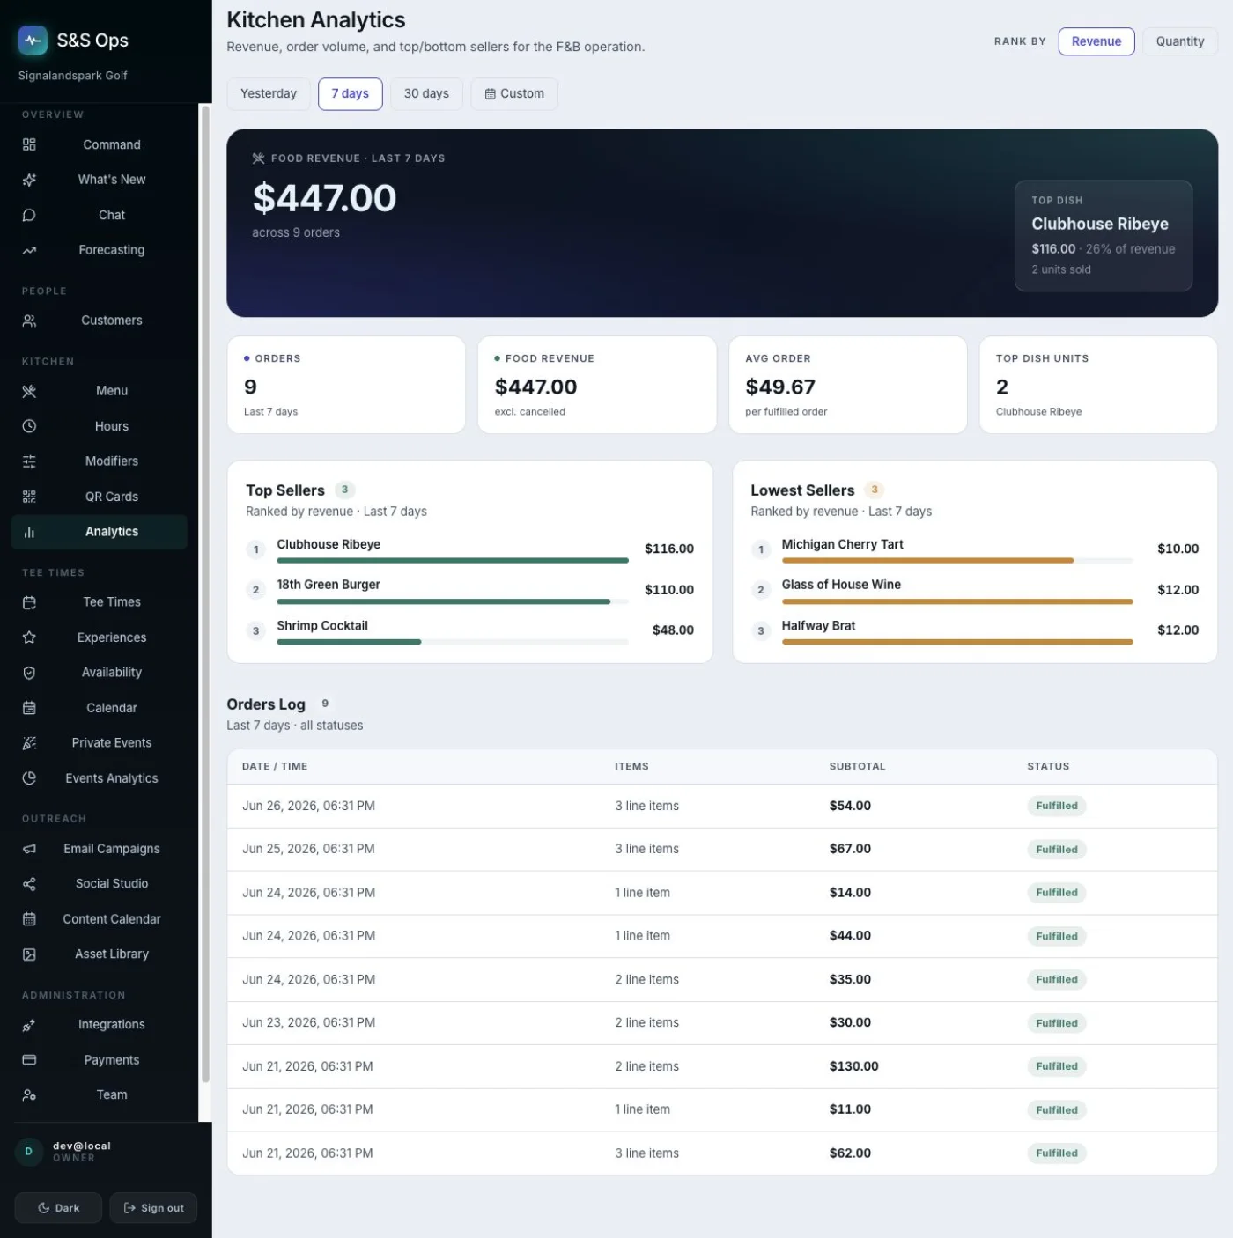Click the QR Cards icon
The width and height of the screenshot is (1233, 1238).
tap(29, 497)
